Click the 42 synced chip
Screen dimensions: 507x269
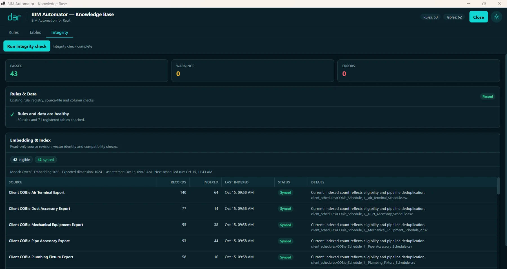click(46, 160)
